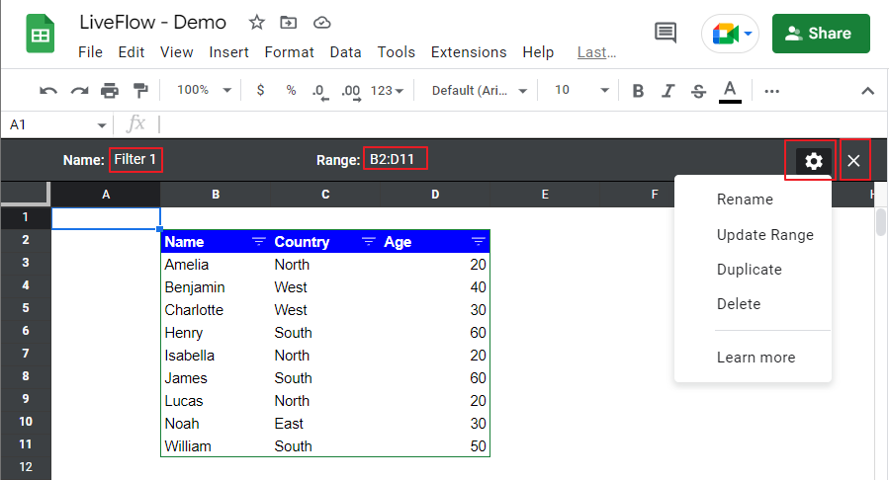The width and height of the screenshot is (889, 480).
Task: Open the Tools menu
Action: [397, 52]
